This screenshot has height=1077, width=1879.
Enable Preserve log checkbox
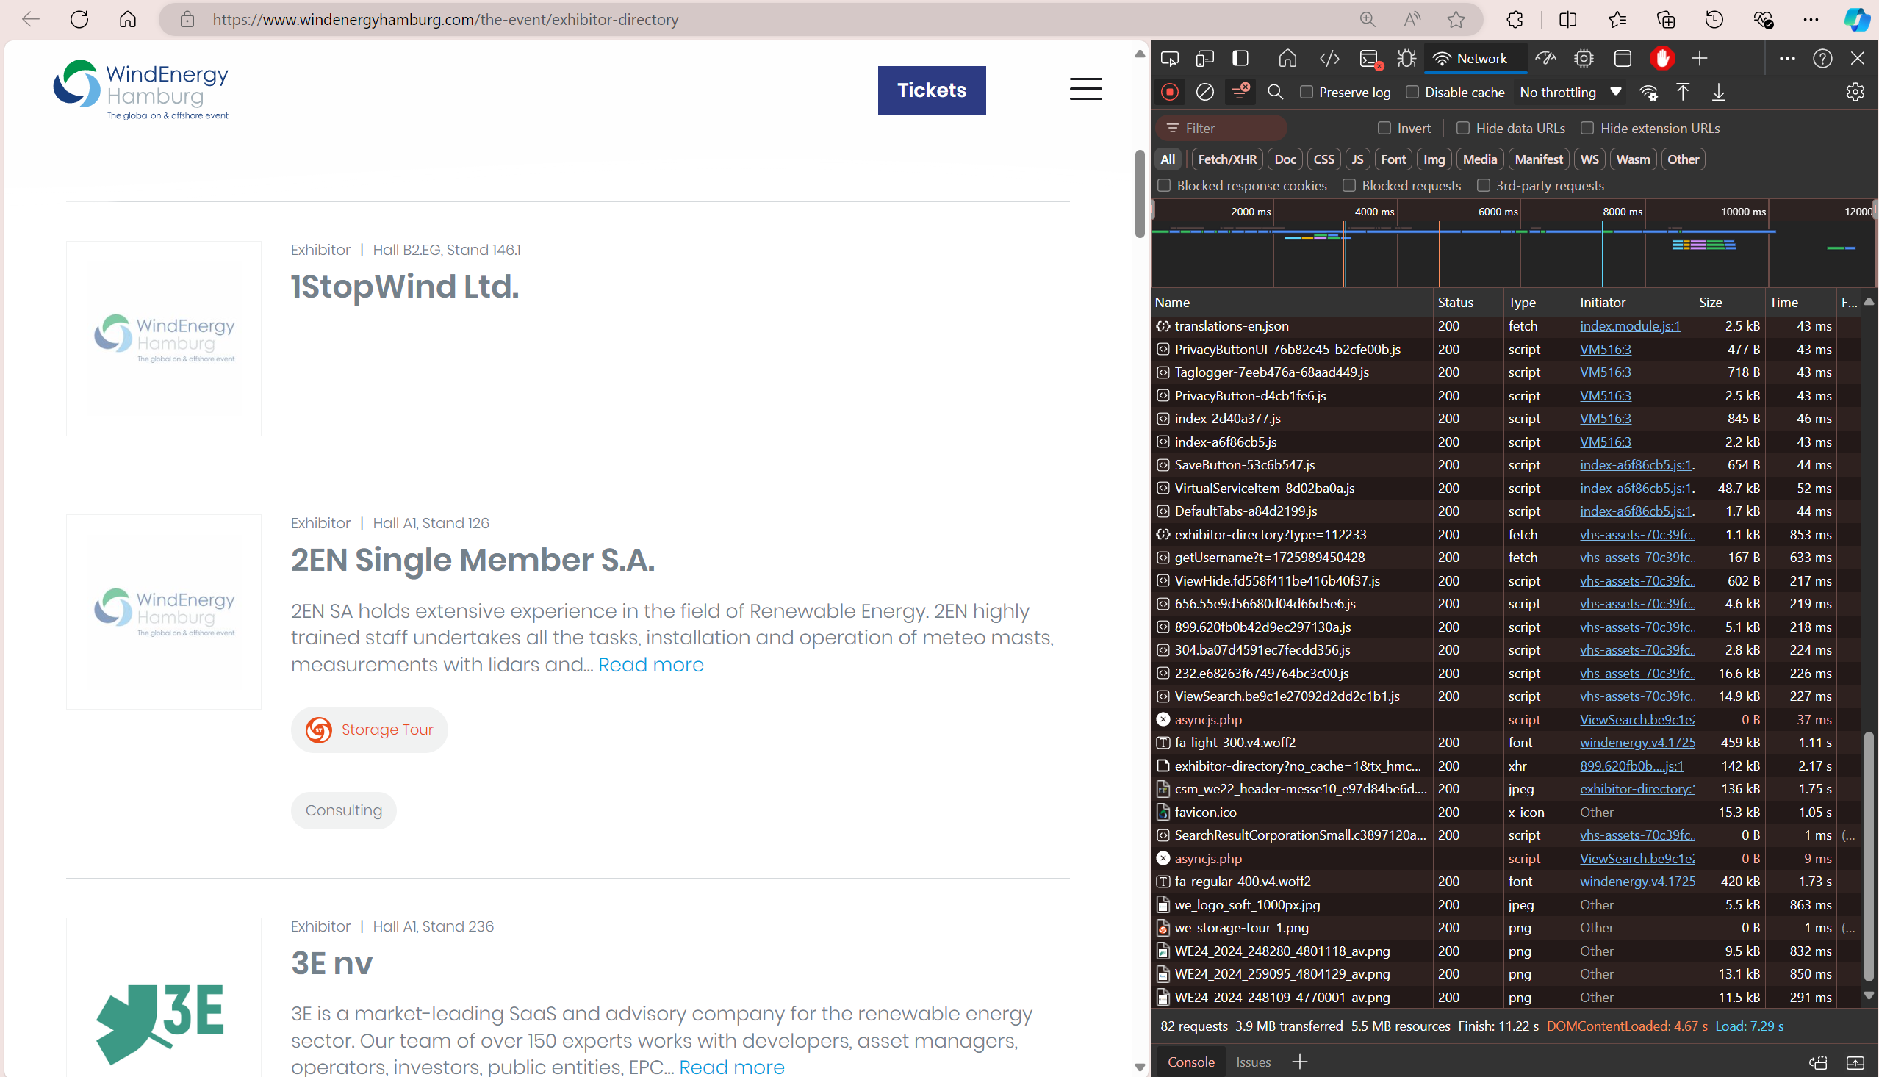pos(1307,92)
